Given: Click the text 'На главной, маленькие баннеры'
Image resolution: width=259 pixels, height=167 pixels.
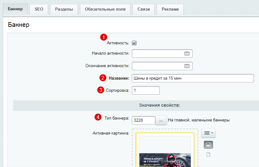Looking at the screenshot, I should [199, 120].
